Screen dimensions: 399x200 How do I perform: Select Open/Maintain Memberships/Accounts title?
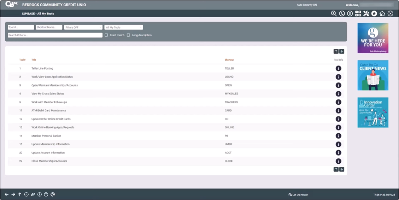[55, 85]
